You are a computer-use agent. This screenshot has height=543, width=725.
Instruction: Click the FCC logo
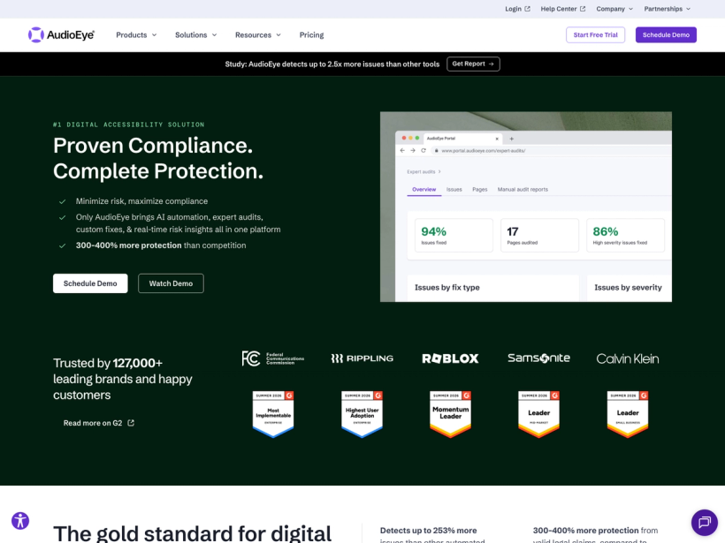[x=273, y=358]
